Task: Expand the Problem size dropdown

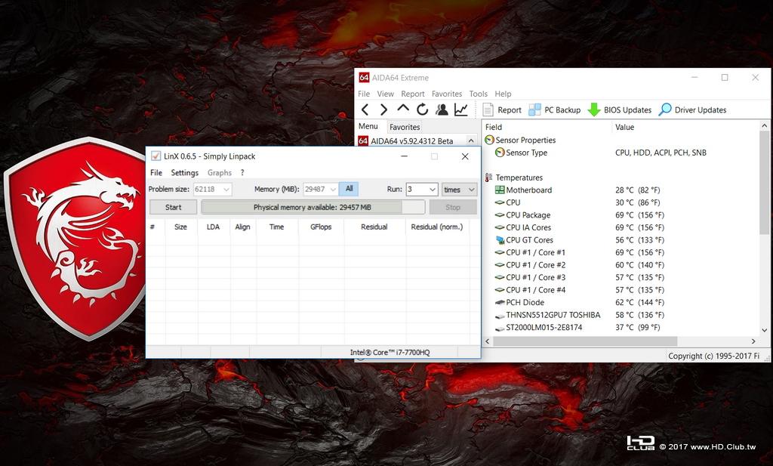Action: (x=226, y=190)
